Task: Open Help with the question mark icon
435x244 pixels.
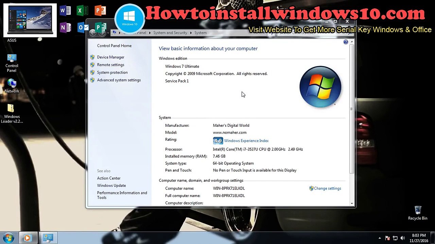Action: 346,42
